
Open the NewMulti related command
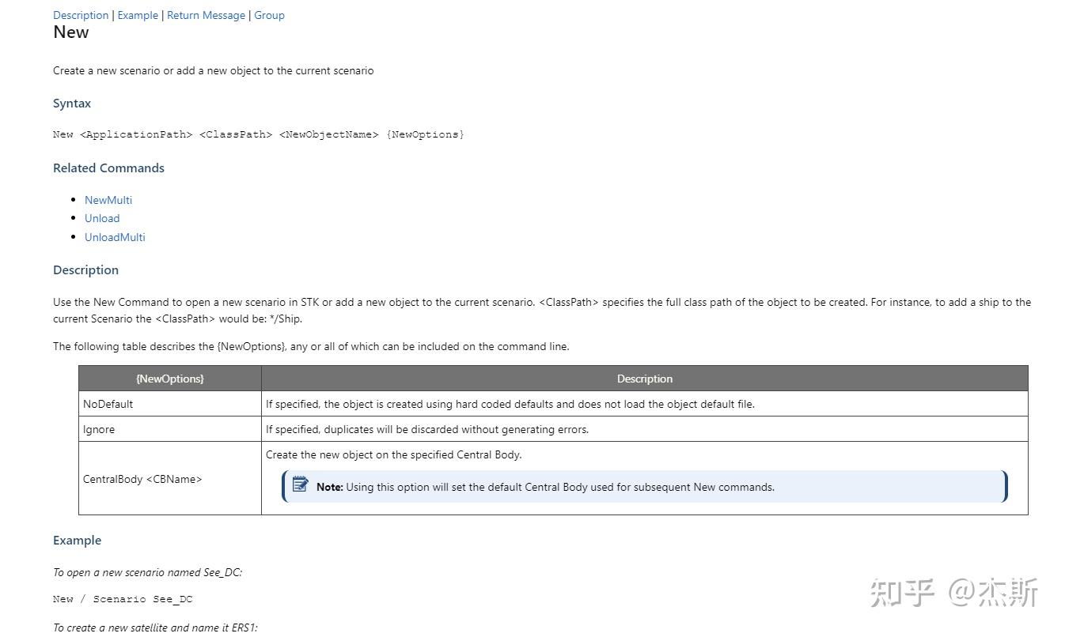(x=108, y=200)
